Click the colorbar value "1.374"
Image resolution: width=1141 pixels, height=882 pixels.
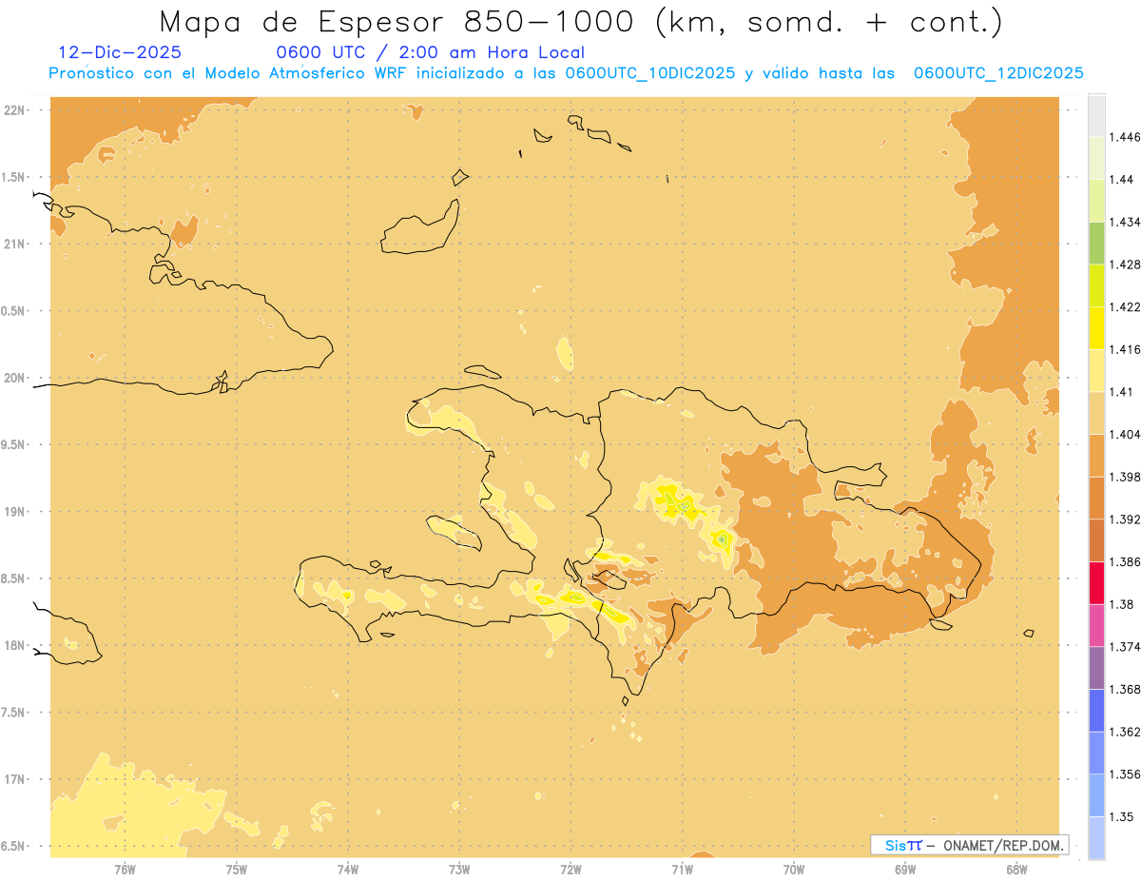tap(1125, 647)
